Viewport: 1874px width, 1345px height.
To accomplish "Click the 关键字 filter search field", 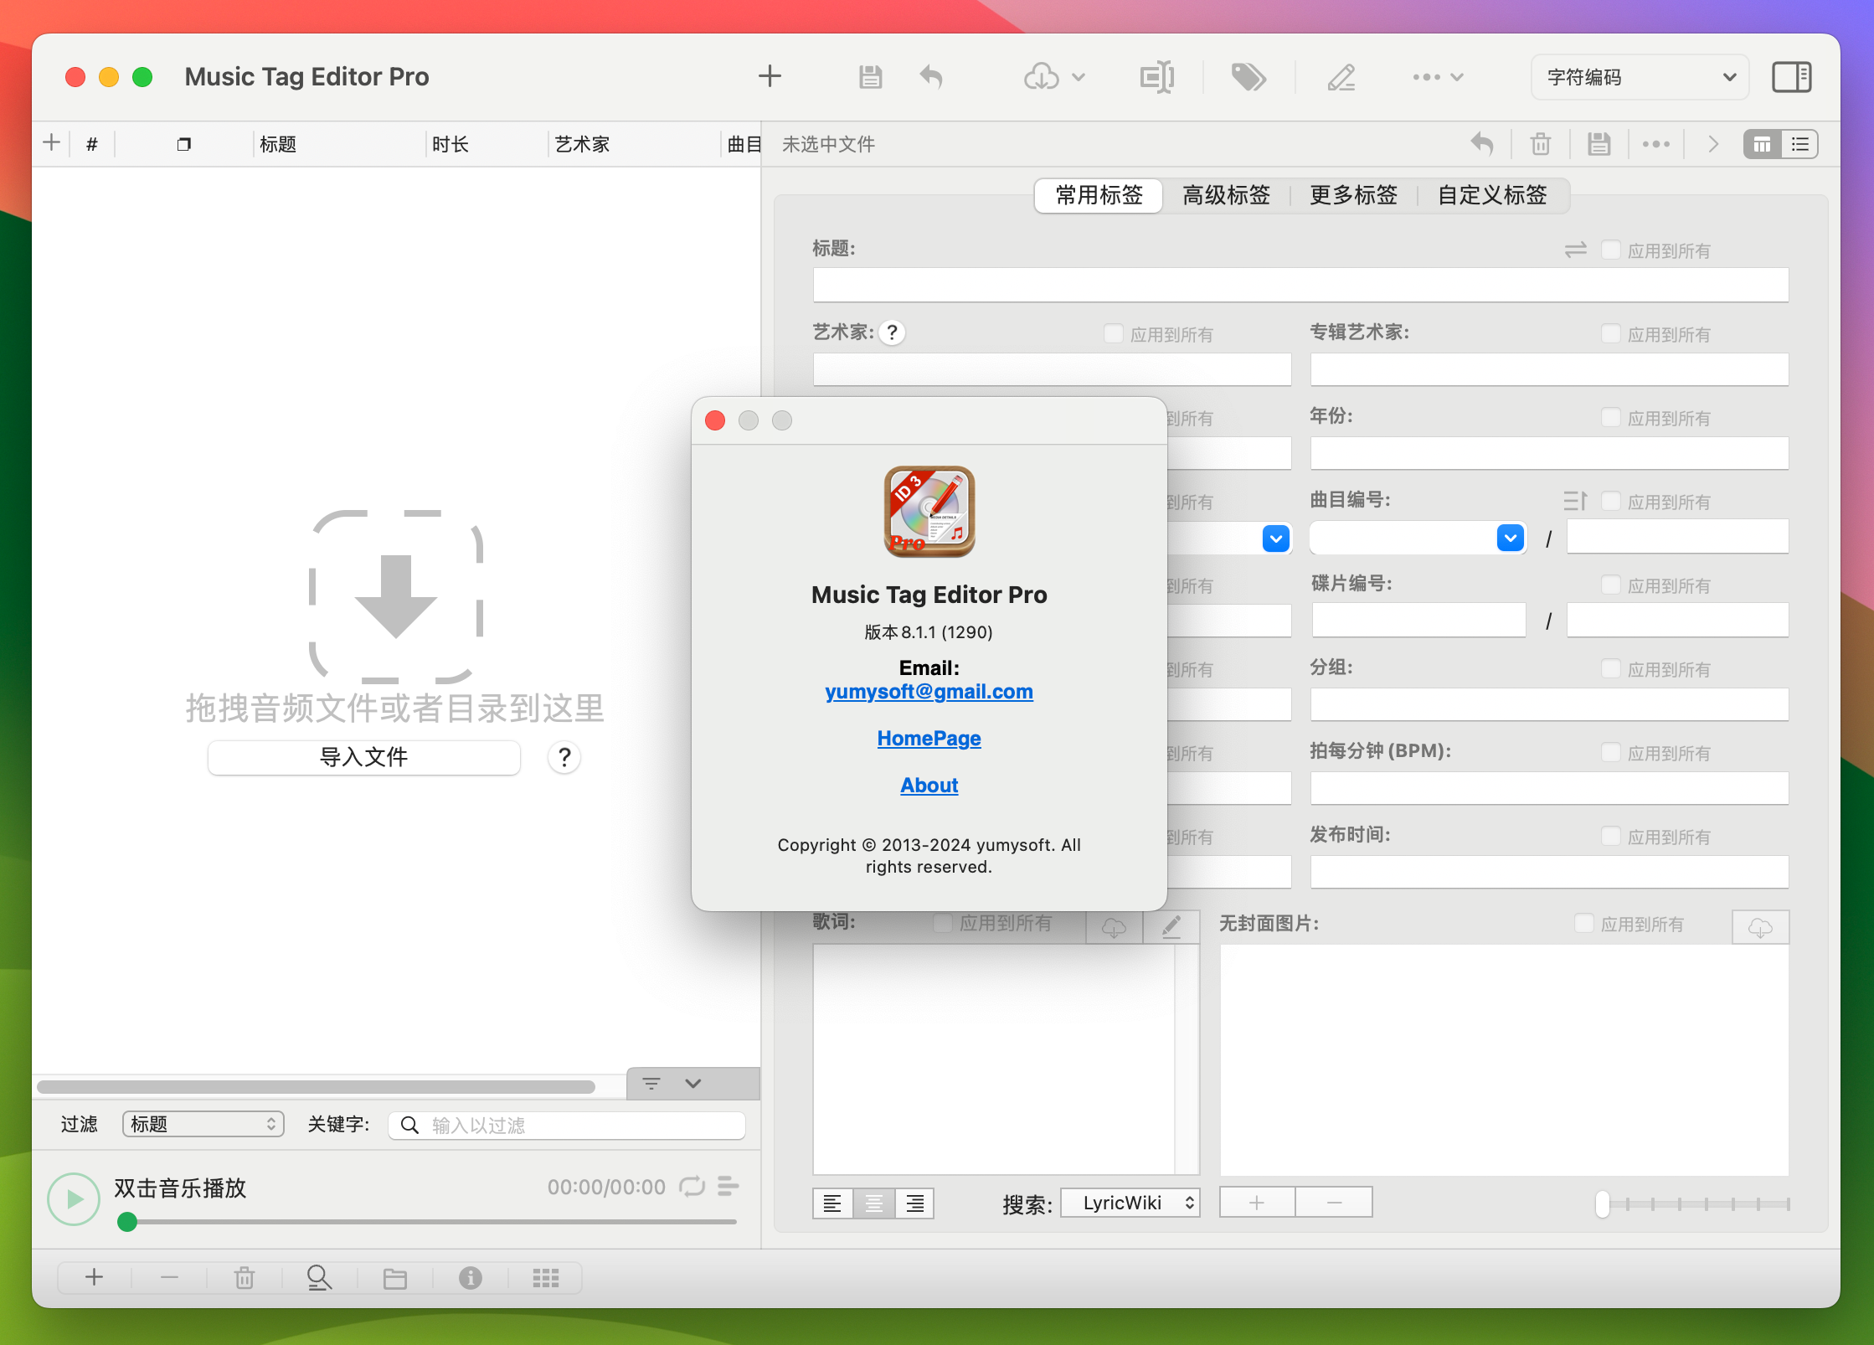I will (x=567, y=1125).
